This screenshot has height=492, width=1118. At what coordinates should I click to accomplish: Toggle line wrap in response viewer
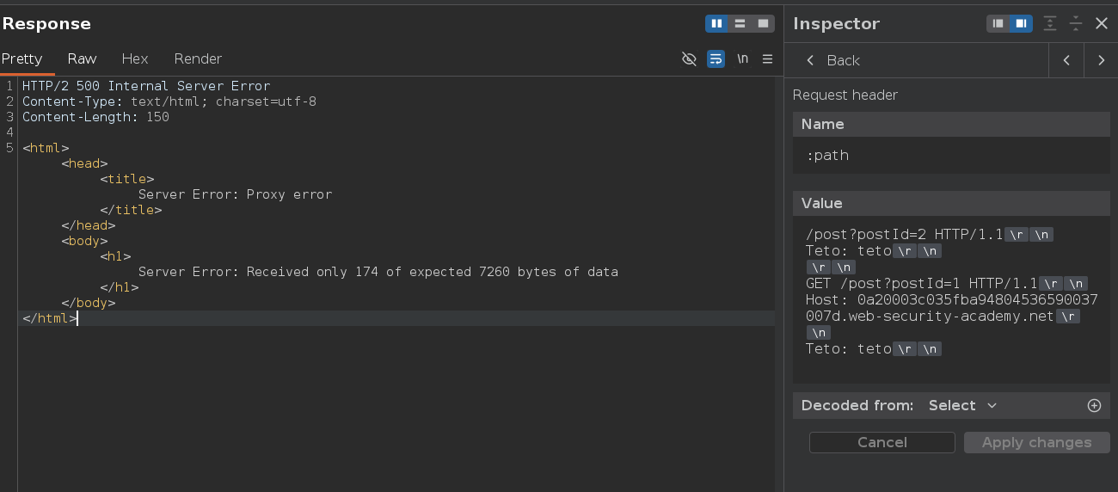click(716, 58)
